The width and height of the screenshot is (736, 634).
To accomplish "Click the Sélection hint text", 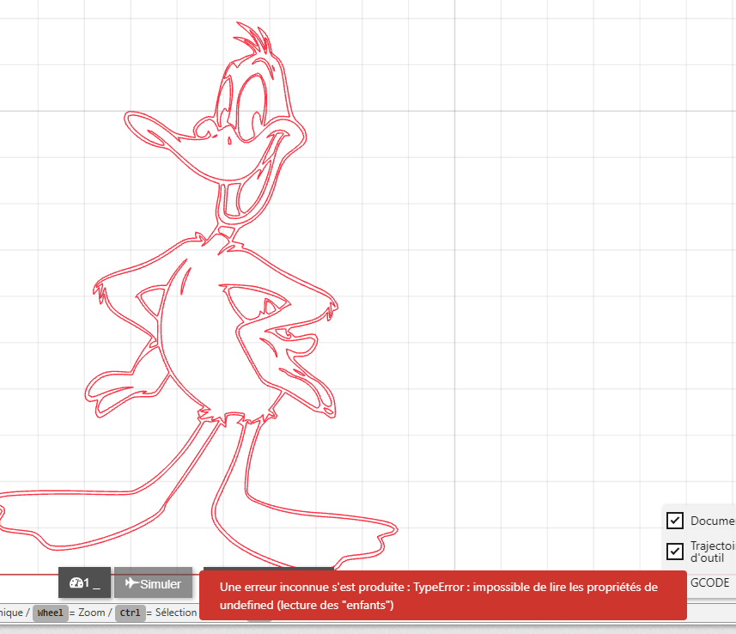I will [x=176, y=613].
